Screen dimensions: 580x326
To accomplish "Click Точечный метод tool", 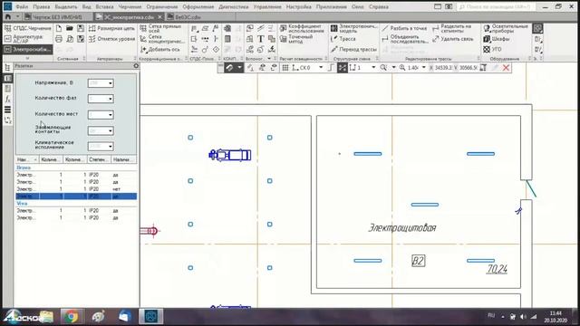I will coord(296,39).
